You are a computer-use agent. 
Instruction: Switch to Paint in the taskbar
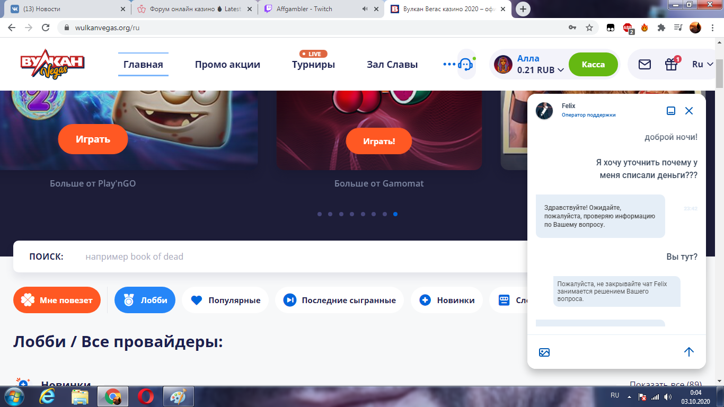point(179,396)
